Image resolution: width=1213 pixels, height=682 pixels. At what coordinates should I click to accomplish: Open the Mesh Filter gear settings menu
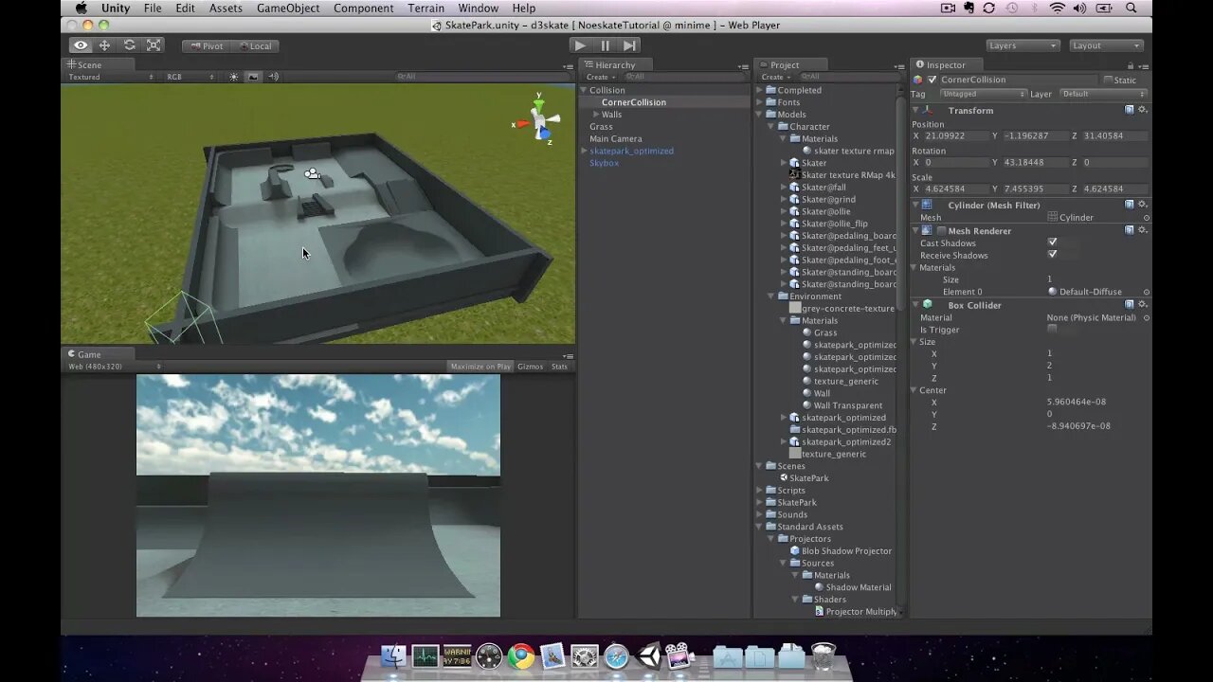(1143, 205)
